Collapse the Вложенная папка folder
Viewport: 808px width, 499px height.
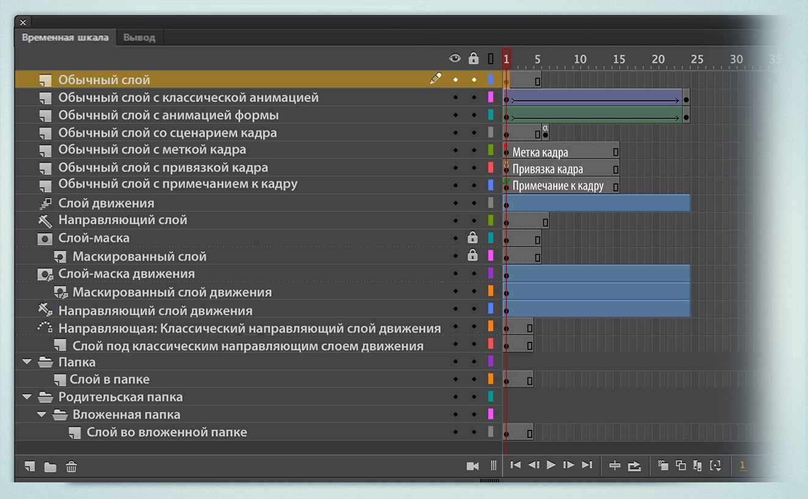tap(42, 415)
